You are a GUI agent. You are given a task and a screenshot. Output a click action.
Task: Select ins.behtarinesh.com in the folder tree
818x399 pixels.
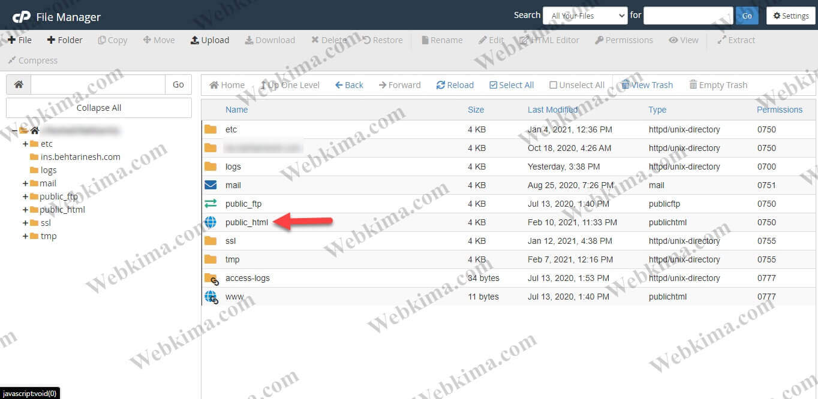click(80, 157)
